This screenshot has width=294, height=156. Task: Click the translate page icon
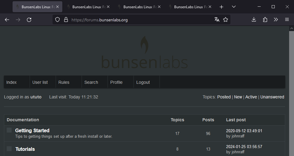click(217, 19)
